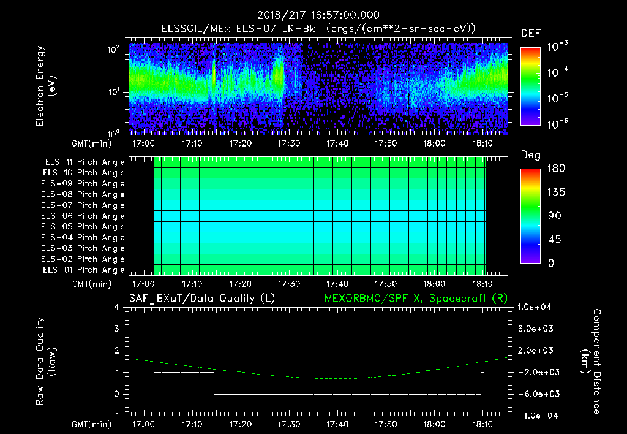Image resolution: width=627 pixels, height=434 pixels.
Task: Select the ELS-11 Pitch Angle row label
Action: coord(84,162)
